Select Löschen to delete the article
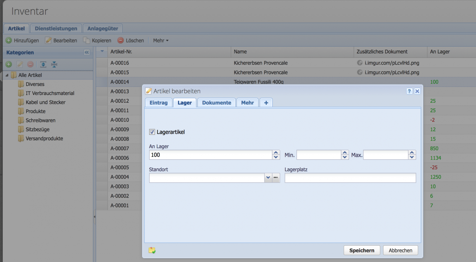Image resolution: width=476 pixels, height=262 pixels. coord(130,40)
